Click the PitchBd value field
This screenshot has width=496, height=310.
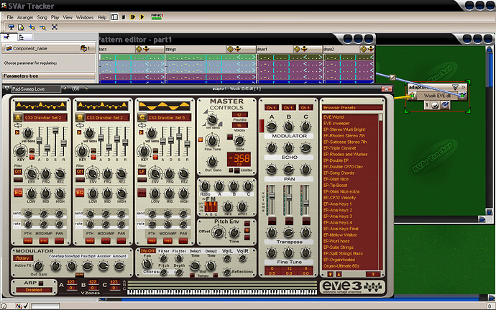[240, 115]
